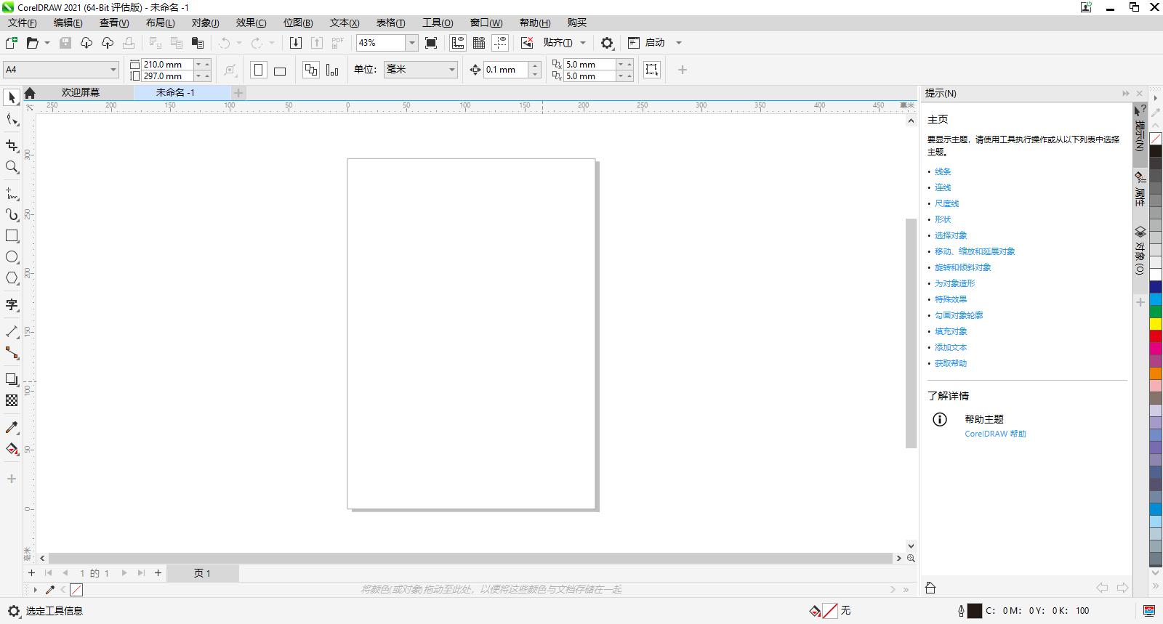
Task: Select the Polygon tool
Action: (x=12, y=278)
